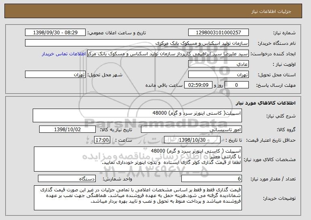Click the header title جزئیات اطلاعات نیاز
This screenshot has width=311, height=220.
(x=271, y=11)
